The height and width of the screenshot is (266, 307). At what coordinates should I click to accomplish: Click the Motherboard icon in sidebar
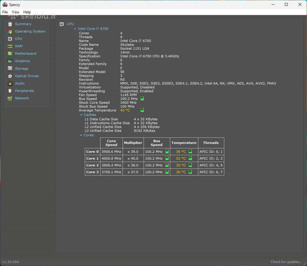(10, 54)
